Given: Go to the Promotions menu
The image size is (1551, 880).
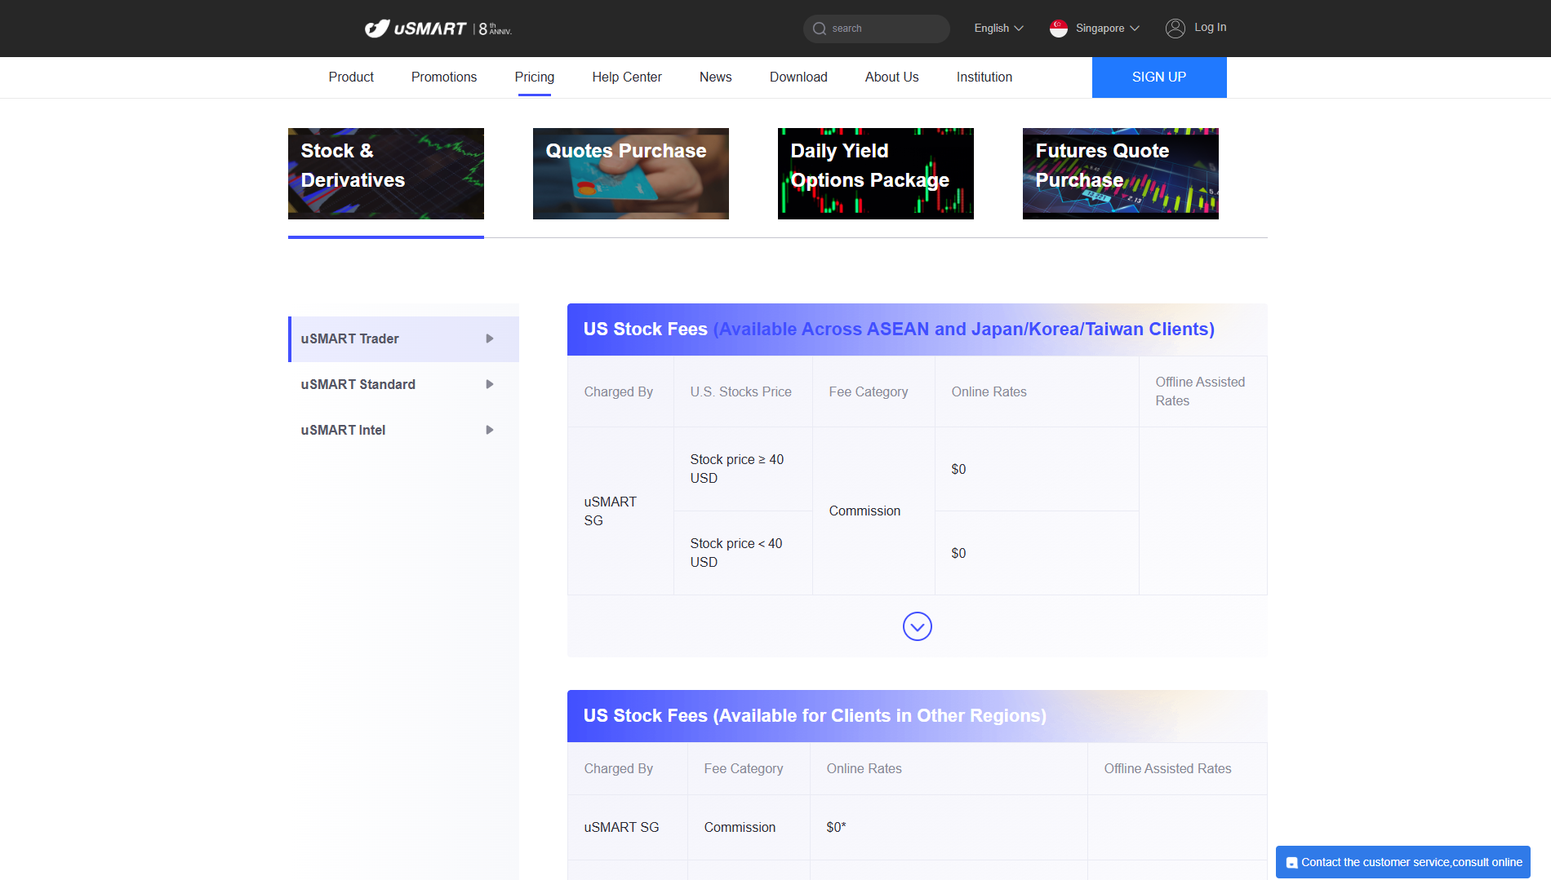Looking at the screenshot, I should click(443, 77).
